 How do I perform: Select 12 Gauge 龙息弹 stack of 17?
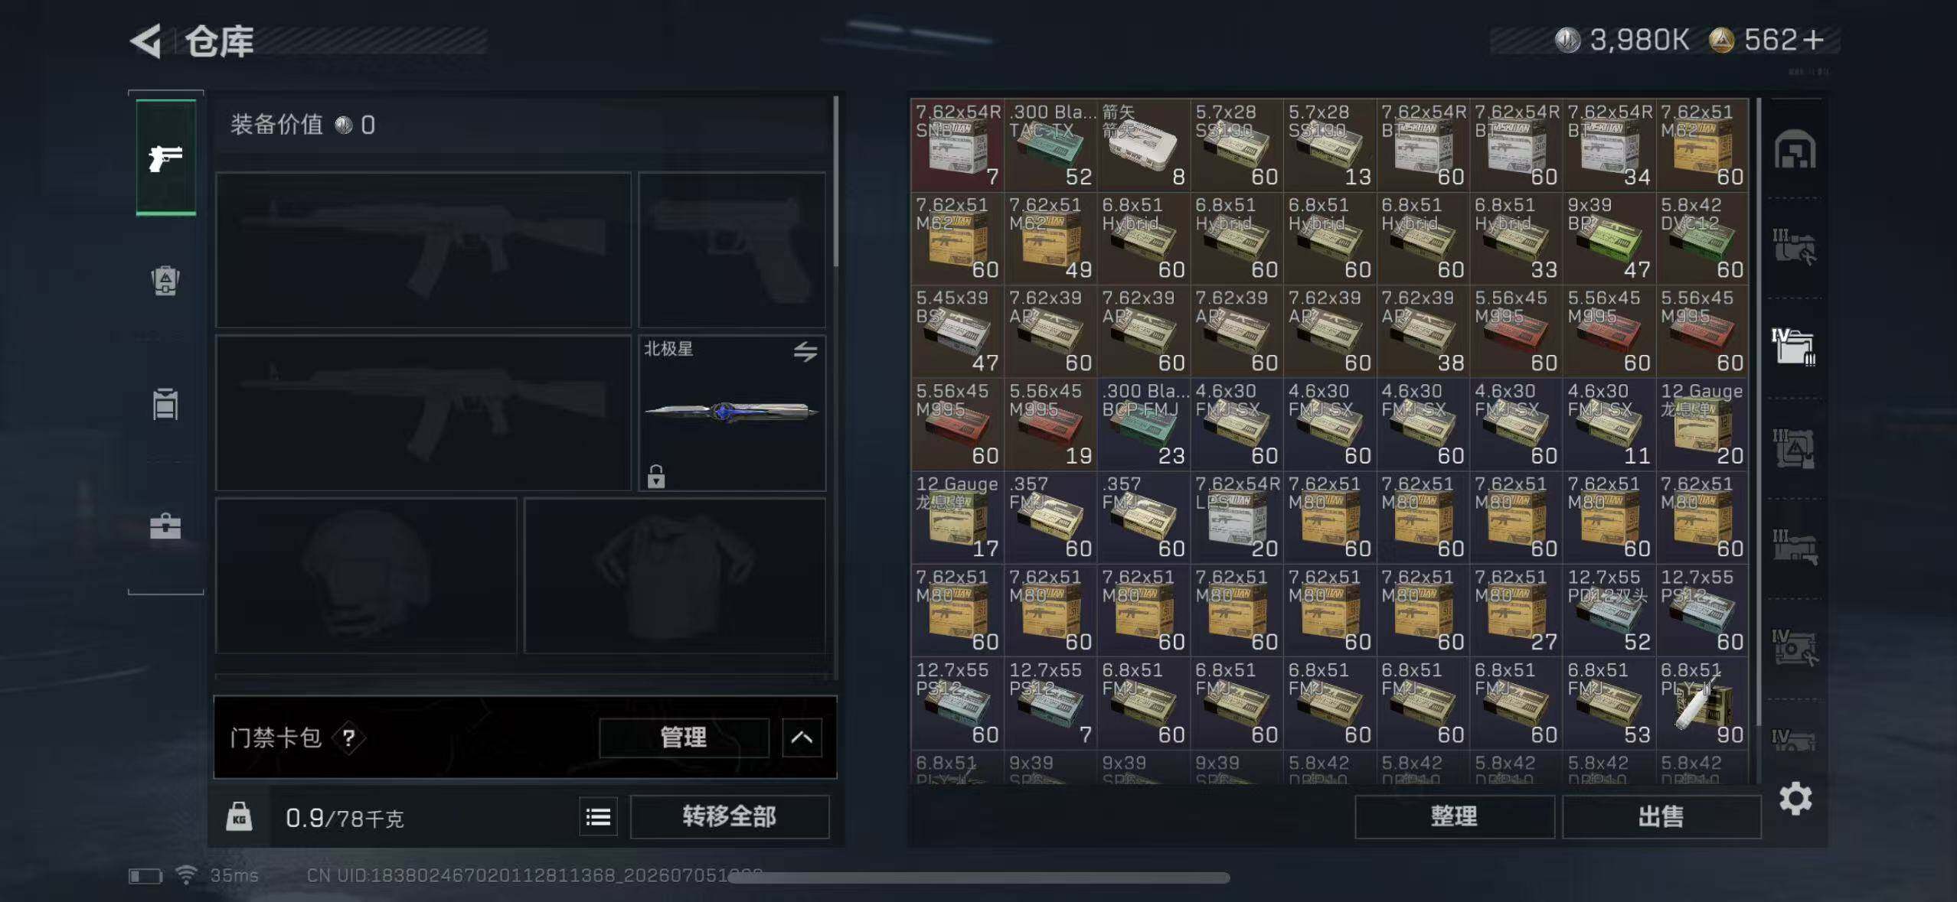[957, 517]
